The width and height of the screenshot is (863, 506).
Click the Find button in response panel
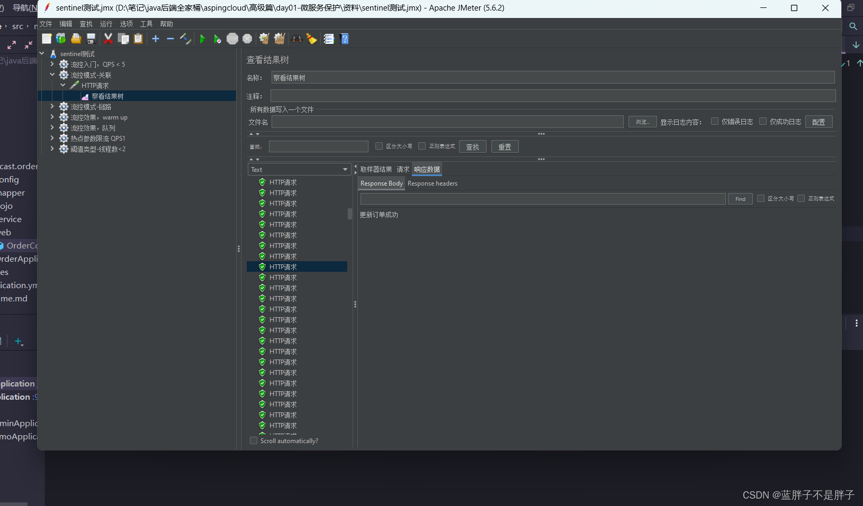coord(740,199)
